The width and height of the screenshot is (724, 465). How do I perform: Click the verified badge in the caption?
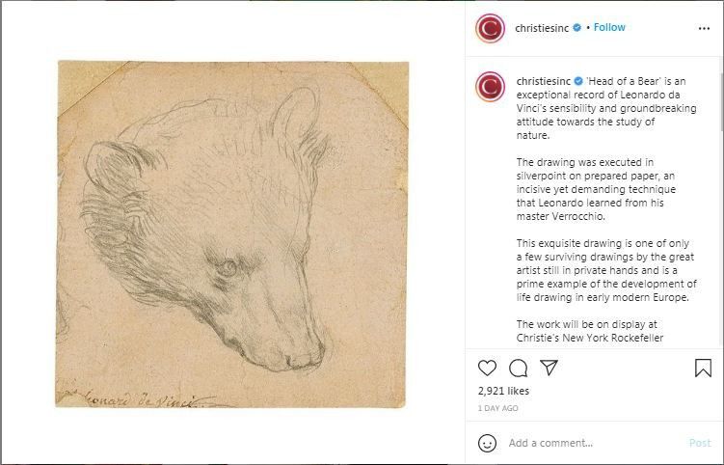[577, 81]
